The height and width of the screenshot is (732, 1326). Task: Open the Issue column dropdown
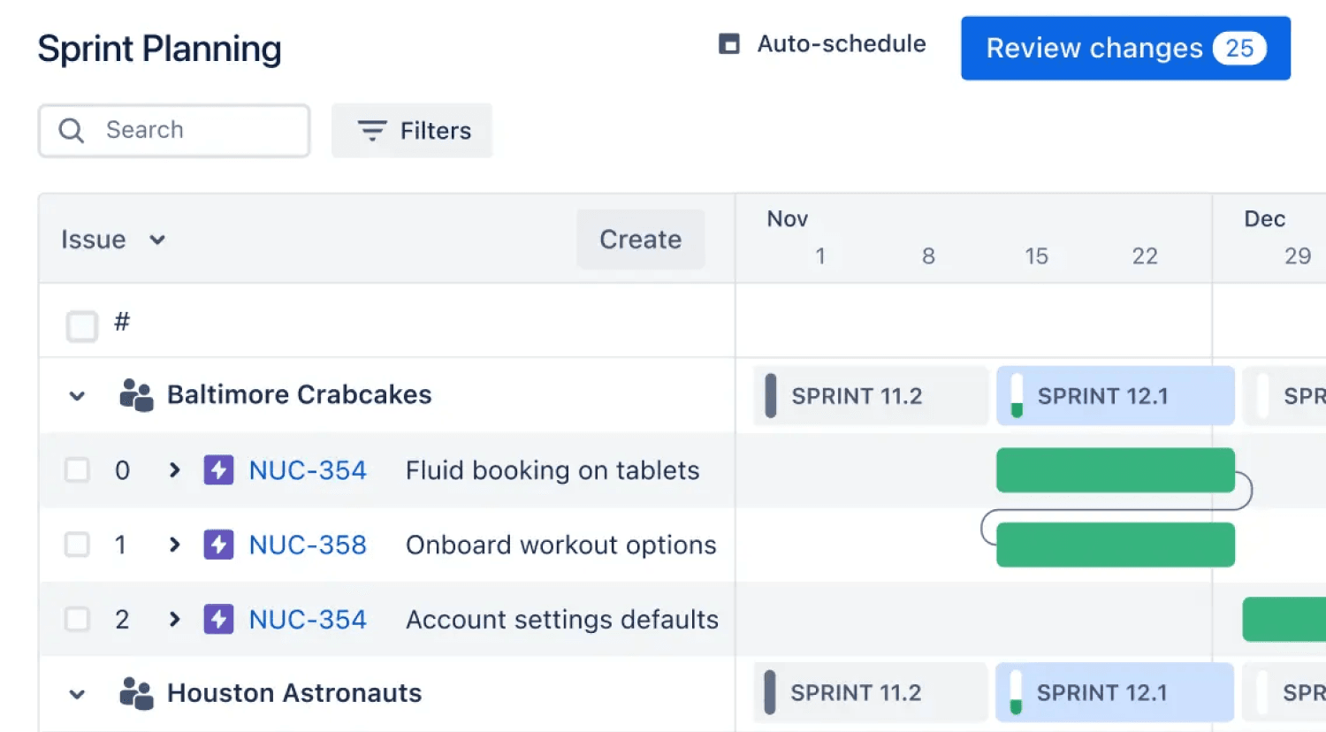pyautogui.click(x=157, y=240)
